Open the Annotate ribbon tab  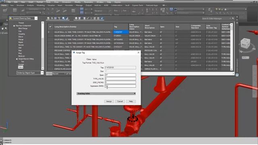tap(69, 5)
